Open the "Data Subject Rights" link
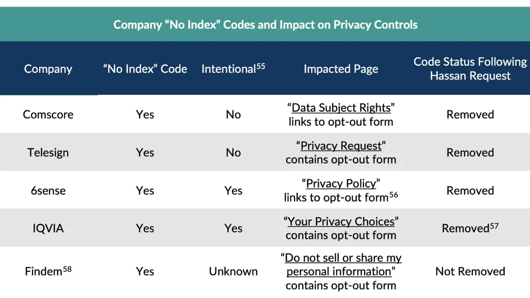530x298 pixels. 341,108
